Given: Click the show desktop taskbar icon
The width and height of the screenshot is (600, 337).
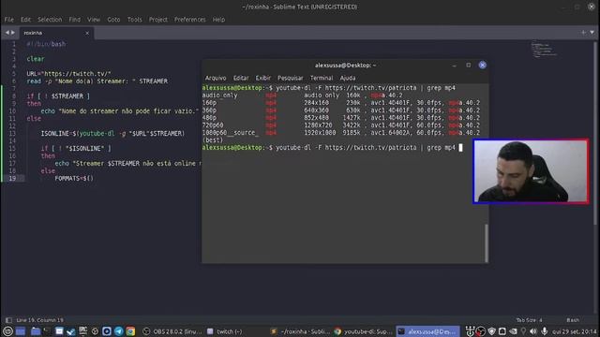Looking at the screenshot, I should point(21,331).
